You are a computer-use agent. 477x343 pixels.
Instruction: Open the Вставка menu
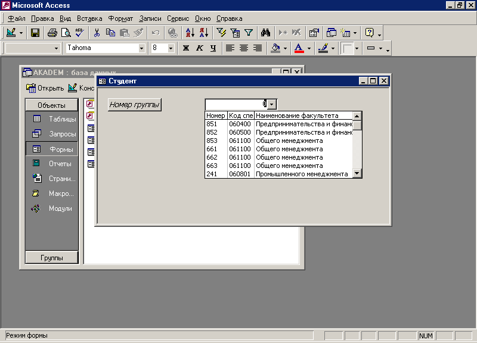(89, 18)
